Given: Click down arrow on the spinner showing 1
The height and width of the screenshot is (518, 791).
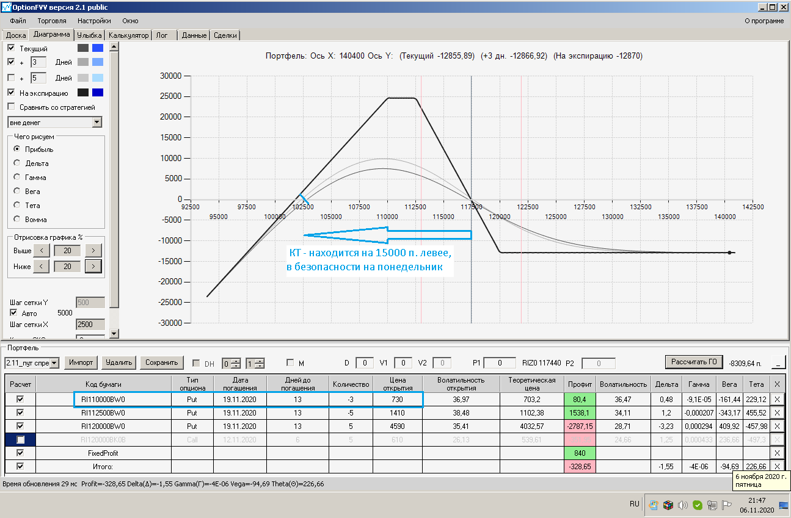Looking at the screenshot, I should coord(260,366).
